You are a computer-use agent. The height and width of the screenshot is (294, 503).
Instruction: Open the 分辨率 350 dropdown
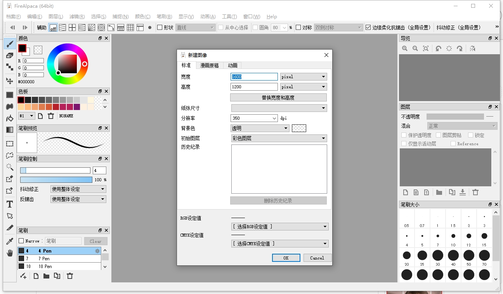254,118
